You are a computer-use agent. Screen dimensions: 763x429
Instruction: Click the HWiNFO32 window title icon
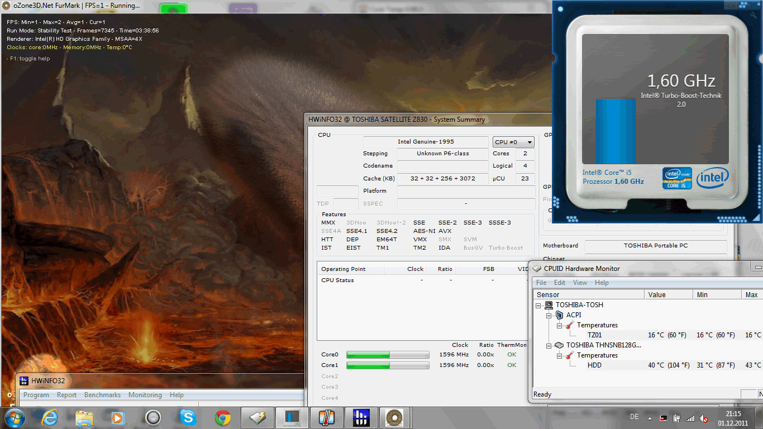[x=24, y=381]
